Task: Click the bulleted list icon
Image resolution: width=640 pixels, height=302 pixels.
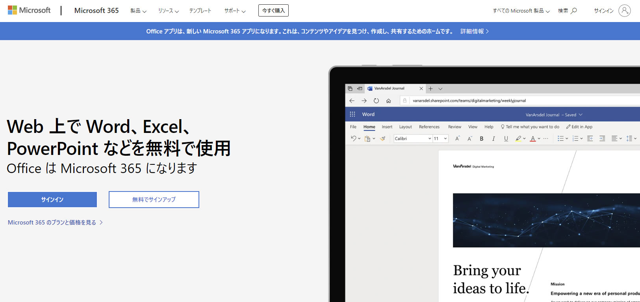Action: tap(560, 138)
